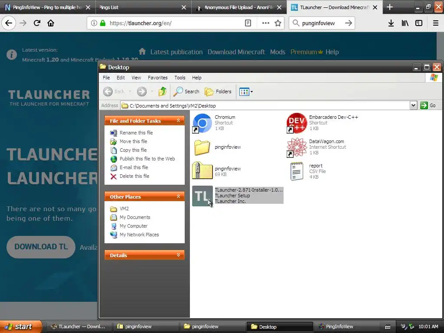The width and height of the screenshot is (444, 333).
Task: Bookmark this page with star icon
Action: tap(278, 23)
